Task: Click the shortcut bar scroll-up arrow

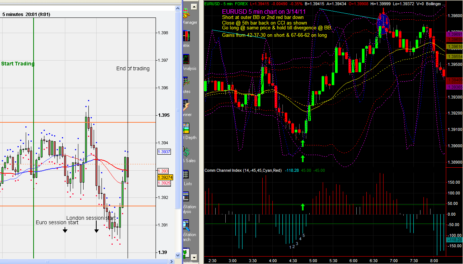Action: pos(194,6)
